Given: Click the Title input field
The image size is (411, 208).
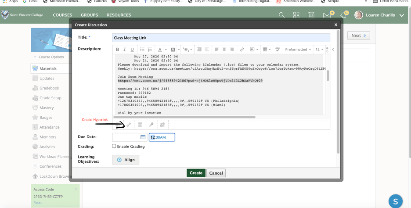Looking at the screenshot, I should tap(221, 38).
